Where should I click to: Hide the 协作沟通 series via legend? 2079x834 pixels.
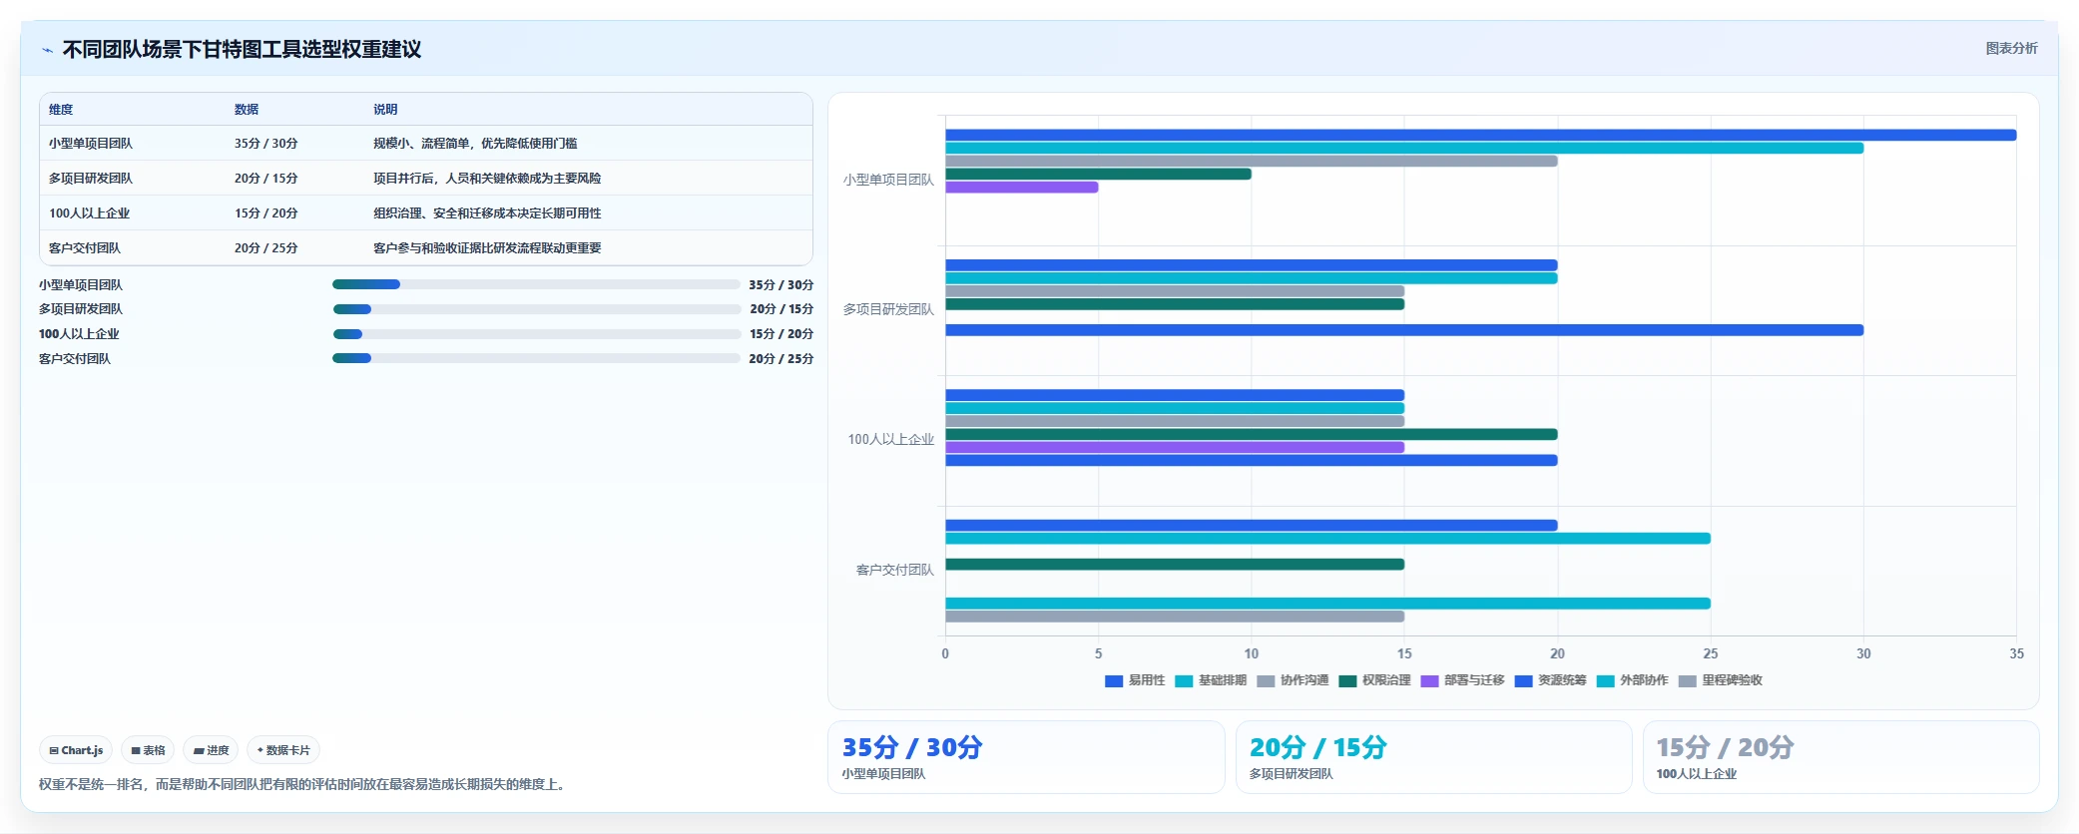tap(1293, 680)
